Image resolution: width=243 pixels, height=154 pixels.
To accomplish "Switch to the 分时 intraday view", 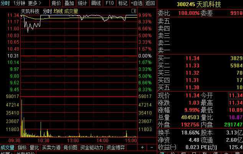I will (5, 3).
